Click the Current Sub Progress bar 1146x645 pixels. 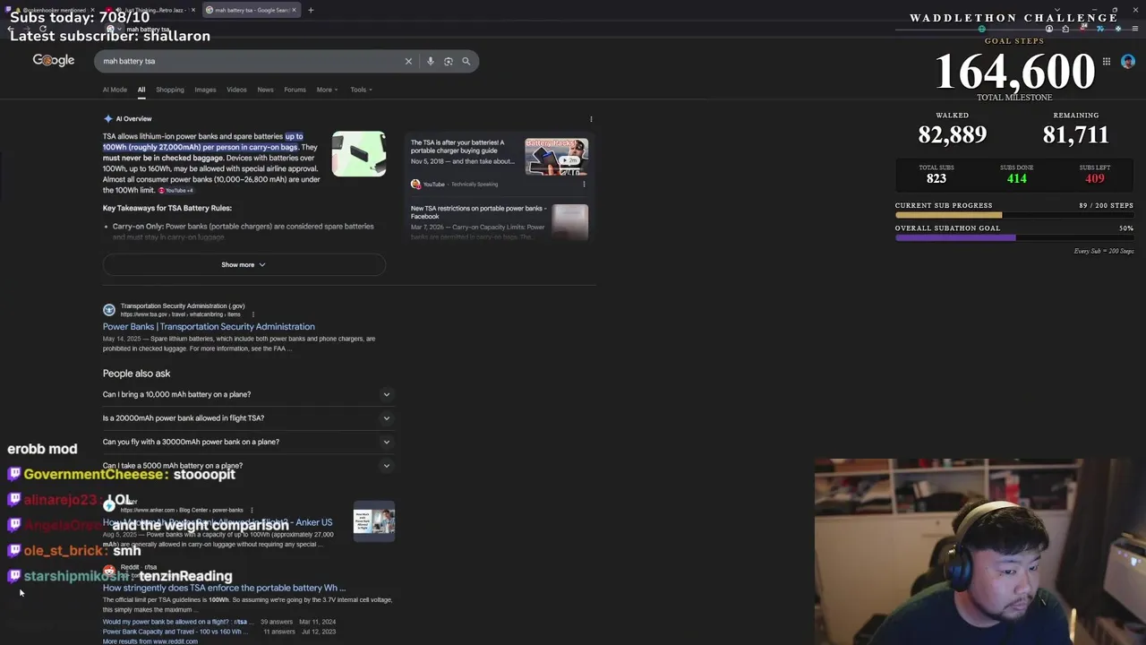1014,216
